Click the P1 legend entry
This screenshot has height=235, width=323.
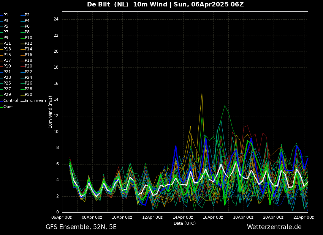tap(6, 15)
